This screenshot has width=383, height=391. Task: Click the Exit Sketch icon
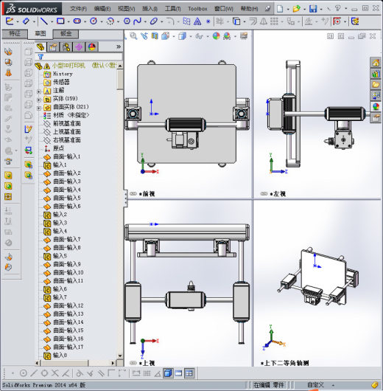[x=10, y=21]
